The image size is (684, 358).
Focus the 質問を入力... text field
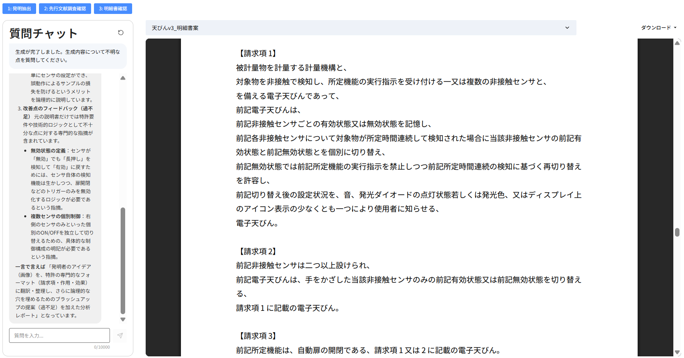point(59,335)
